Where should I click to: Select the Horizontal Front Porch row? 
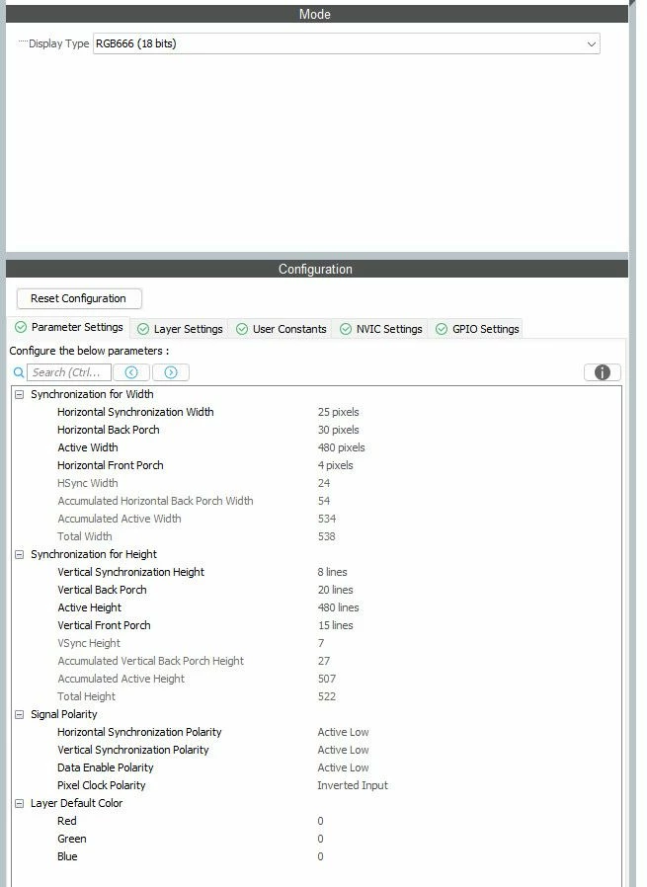click(317, 465)
